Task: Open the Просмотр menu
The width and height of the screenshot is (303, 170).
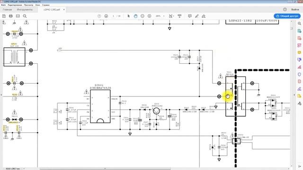Action: (x=28, y=5)
